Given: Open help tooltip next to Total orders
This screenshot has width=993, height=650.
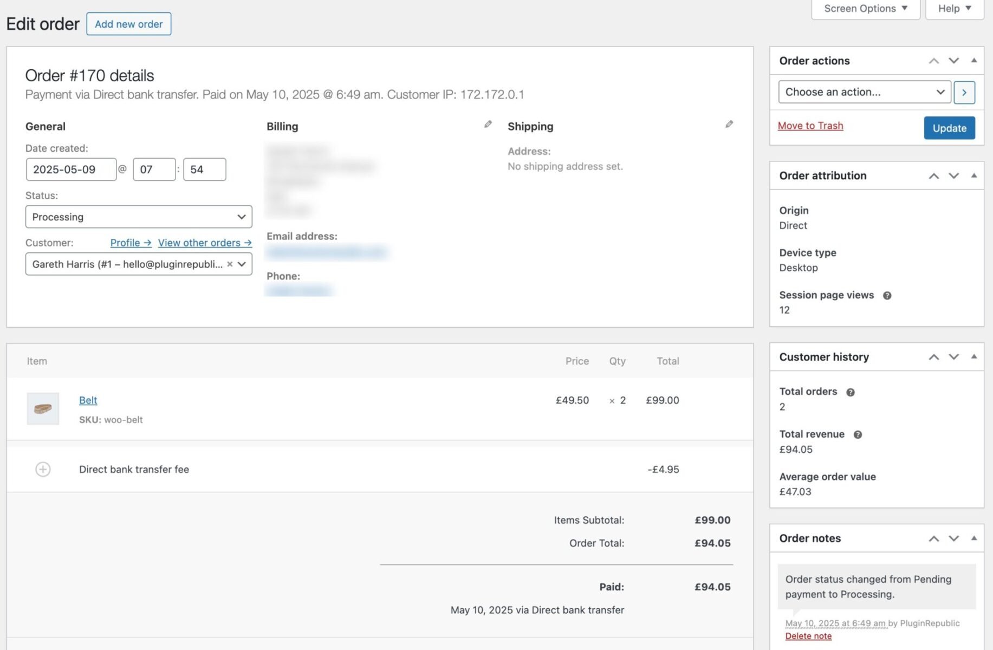Looking at the screenshot, I should coord(850,392).
